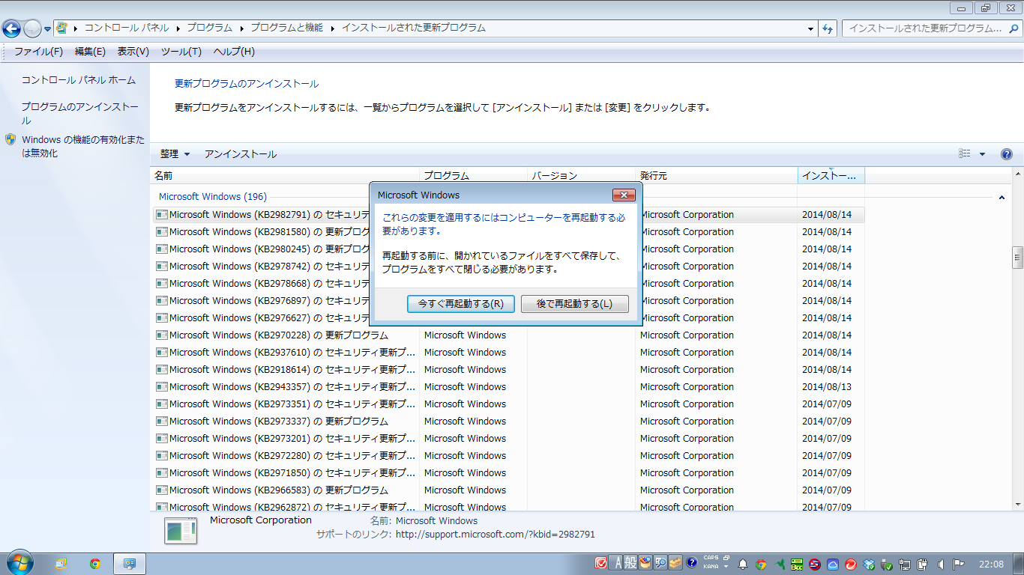Click the アンインストール toolbar button

pos(241,154)
